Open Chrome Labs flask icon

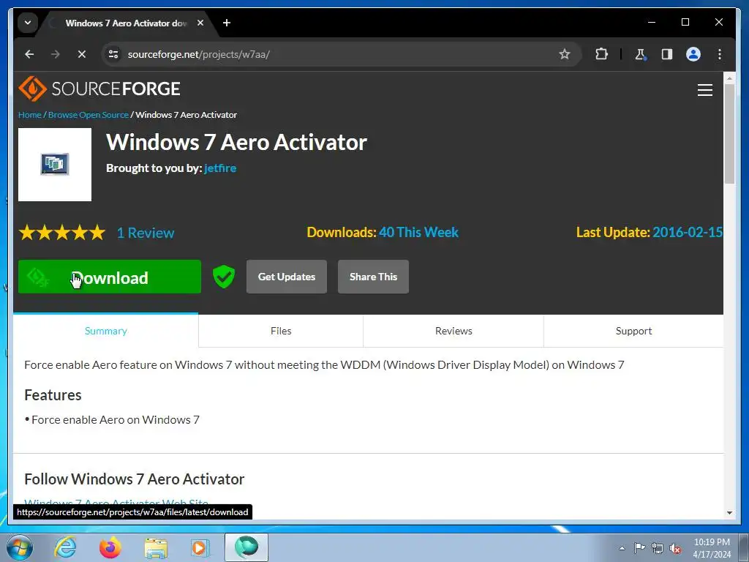click(x=641, y=54)
